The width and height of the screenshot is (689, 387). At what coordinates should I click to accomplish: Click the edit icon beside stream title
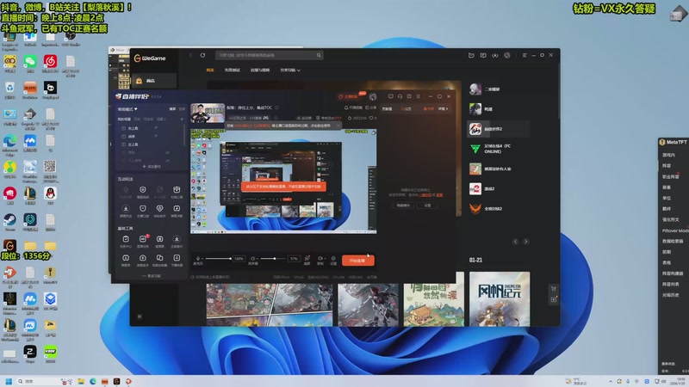coord(276,107)
